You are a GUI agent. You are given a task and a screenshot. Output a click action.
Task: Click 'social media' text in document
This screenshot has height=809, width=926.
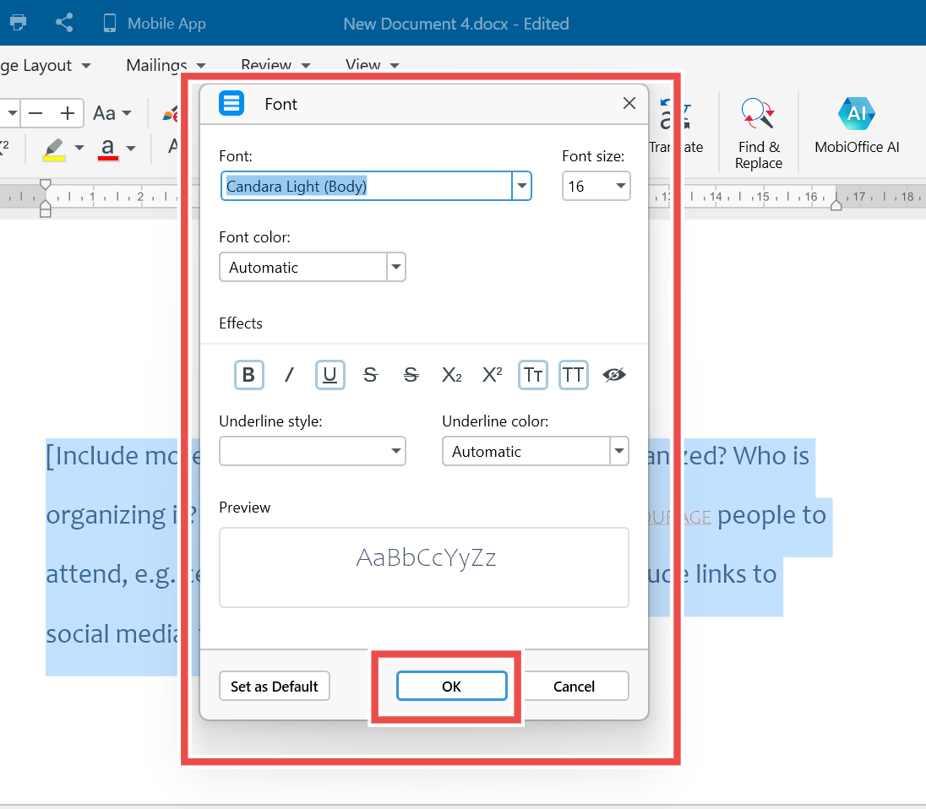click(x=112, y=633)
